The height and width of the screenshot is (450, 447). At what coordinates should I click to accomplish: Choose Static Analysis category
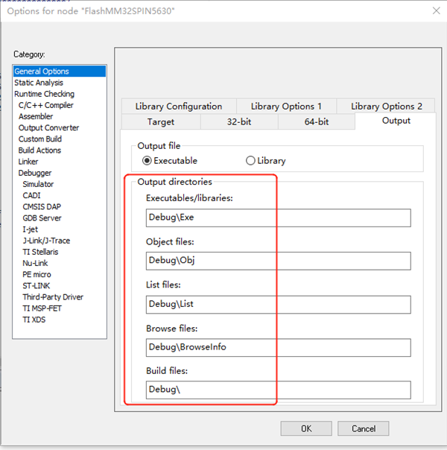pyautogui.click(x=39, y=83)
